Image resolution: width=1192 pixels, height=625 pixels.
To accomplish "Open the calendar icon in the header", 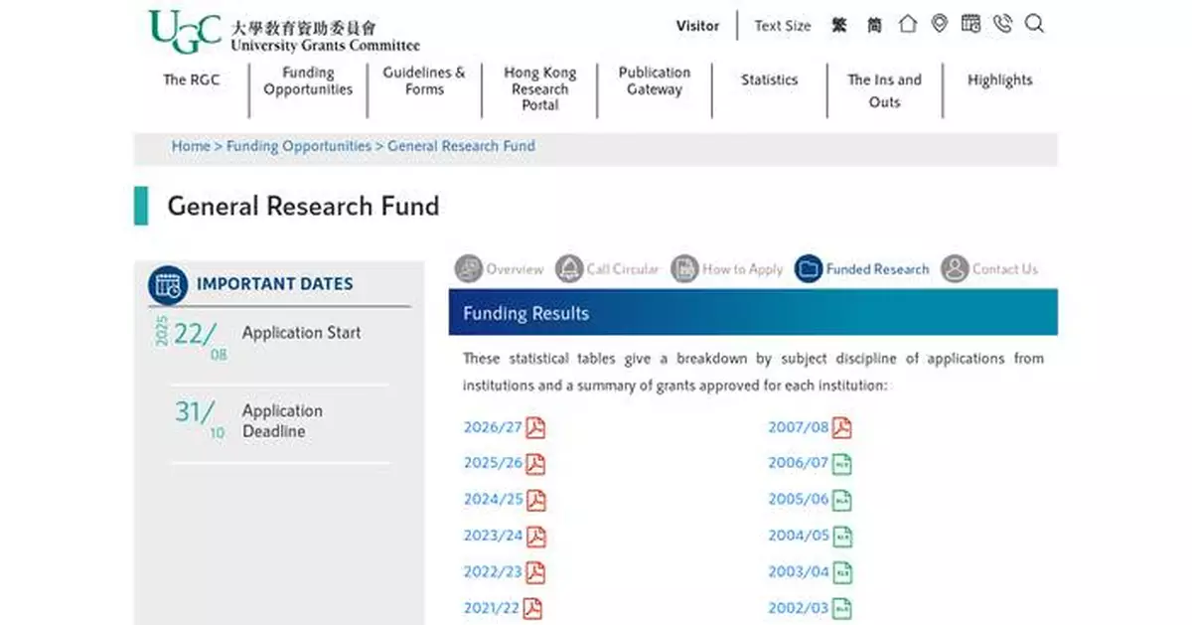I will tap(970, 24).
